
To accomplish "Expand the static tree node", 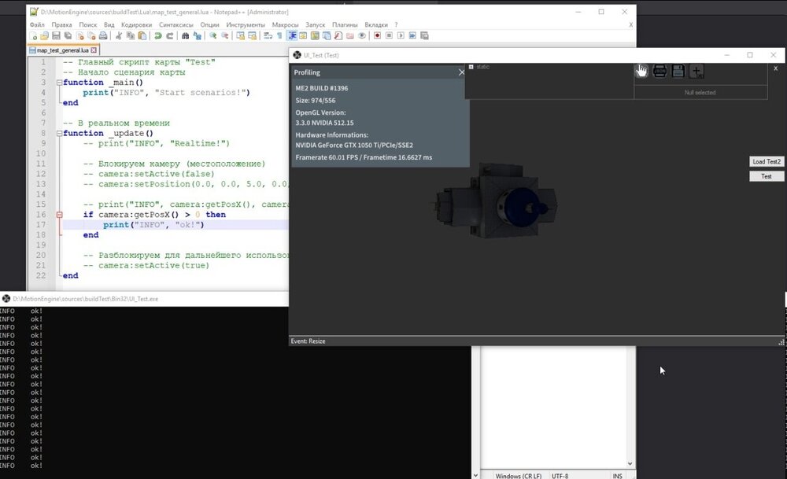I will (x=471, y=67).
